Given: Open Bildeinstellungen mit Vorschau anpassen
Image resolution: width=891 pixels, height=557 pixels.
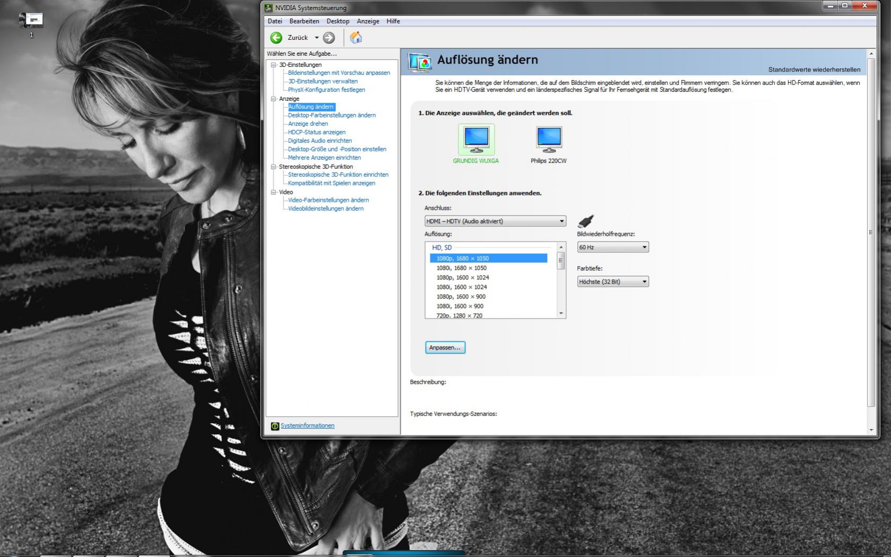Looking at the screenshot, I should pos(339,73).
